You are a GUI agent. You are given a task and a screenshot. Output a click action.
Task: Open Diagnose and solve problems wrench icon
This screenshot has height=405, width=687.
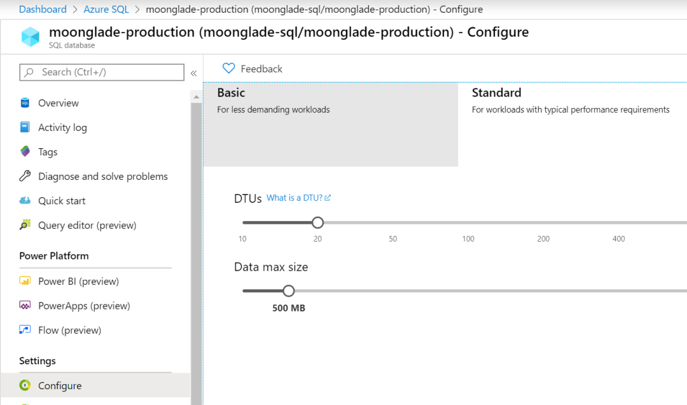[x=25, y=176]
